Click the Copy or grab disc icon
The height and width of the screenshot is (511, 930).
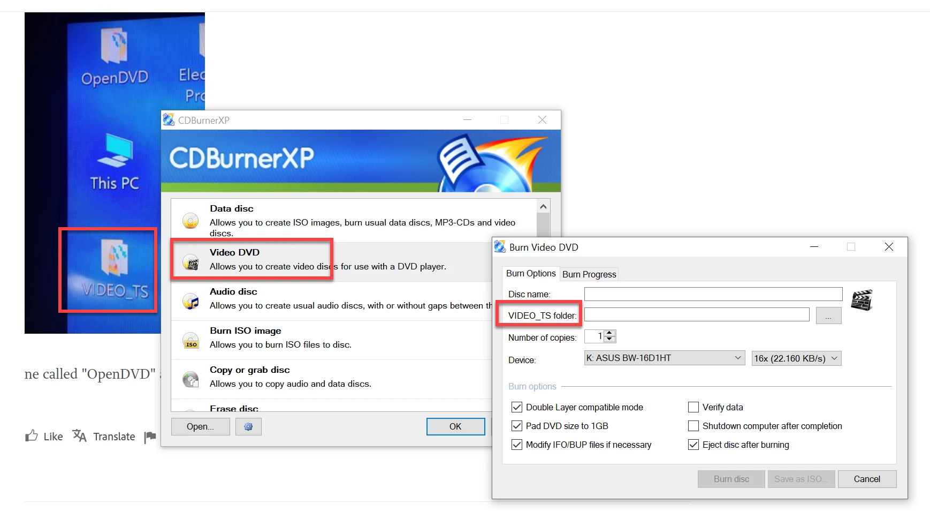(x=190, y=379)
